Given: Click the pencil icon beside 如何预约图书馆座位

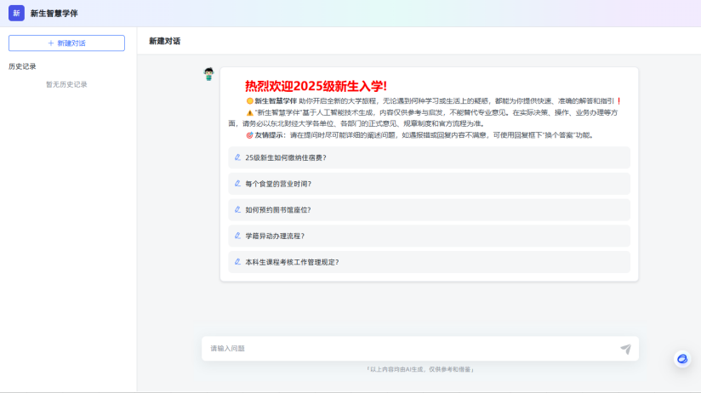Looking at the screenshot, I should click(x=237, y=209).
